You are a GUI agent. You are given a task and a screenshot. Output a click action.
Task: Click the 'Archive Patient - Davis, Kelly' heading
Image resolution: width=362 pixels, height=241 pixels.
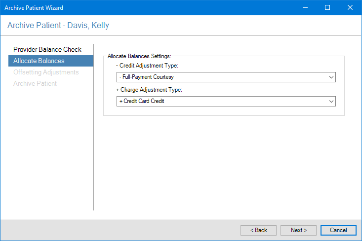[58, 26]
